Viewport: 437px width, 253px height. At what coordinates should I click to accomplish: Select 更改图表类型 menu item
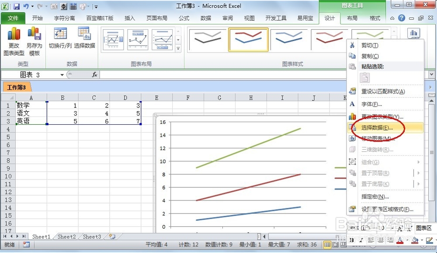point(386,116)
